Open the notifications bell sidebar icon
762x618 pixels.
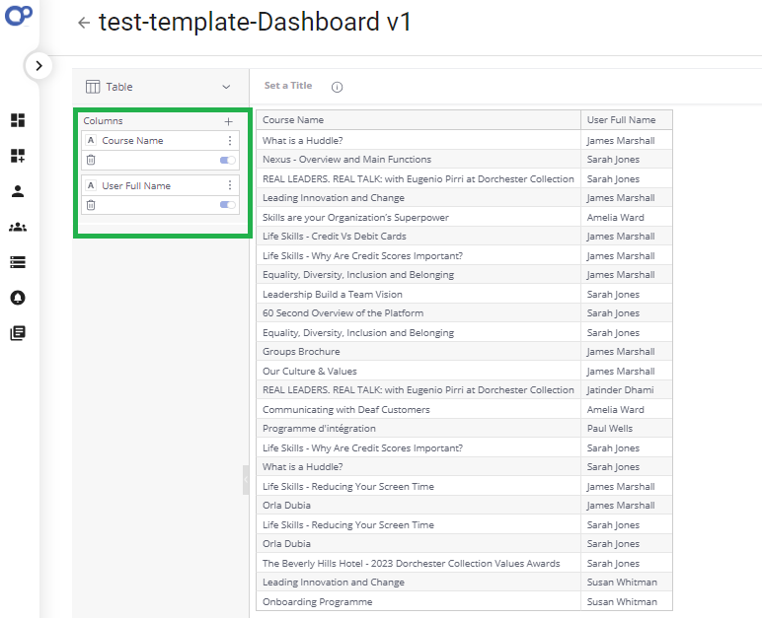[x=18, y=298]
